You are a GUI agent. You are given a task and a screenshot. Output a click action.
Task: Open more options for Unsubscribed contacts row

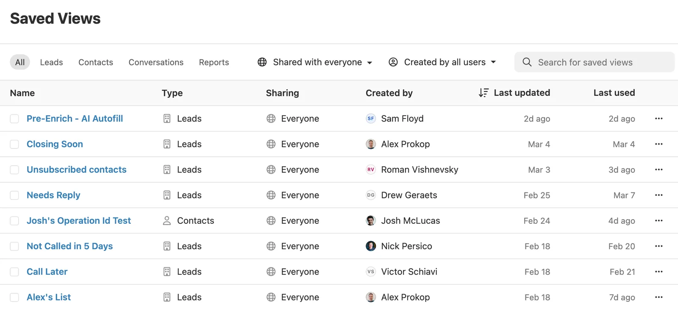tap(659, 170)
